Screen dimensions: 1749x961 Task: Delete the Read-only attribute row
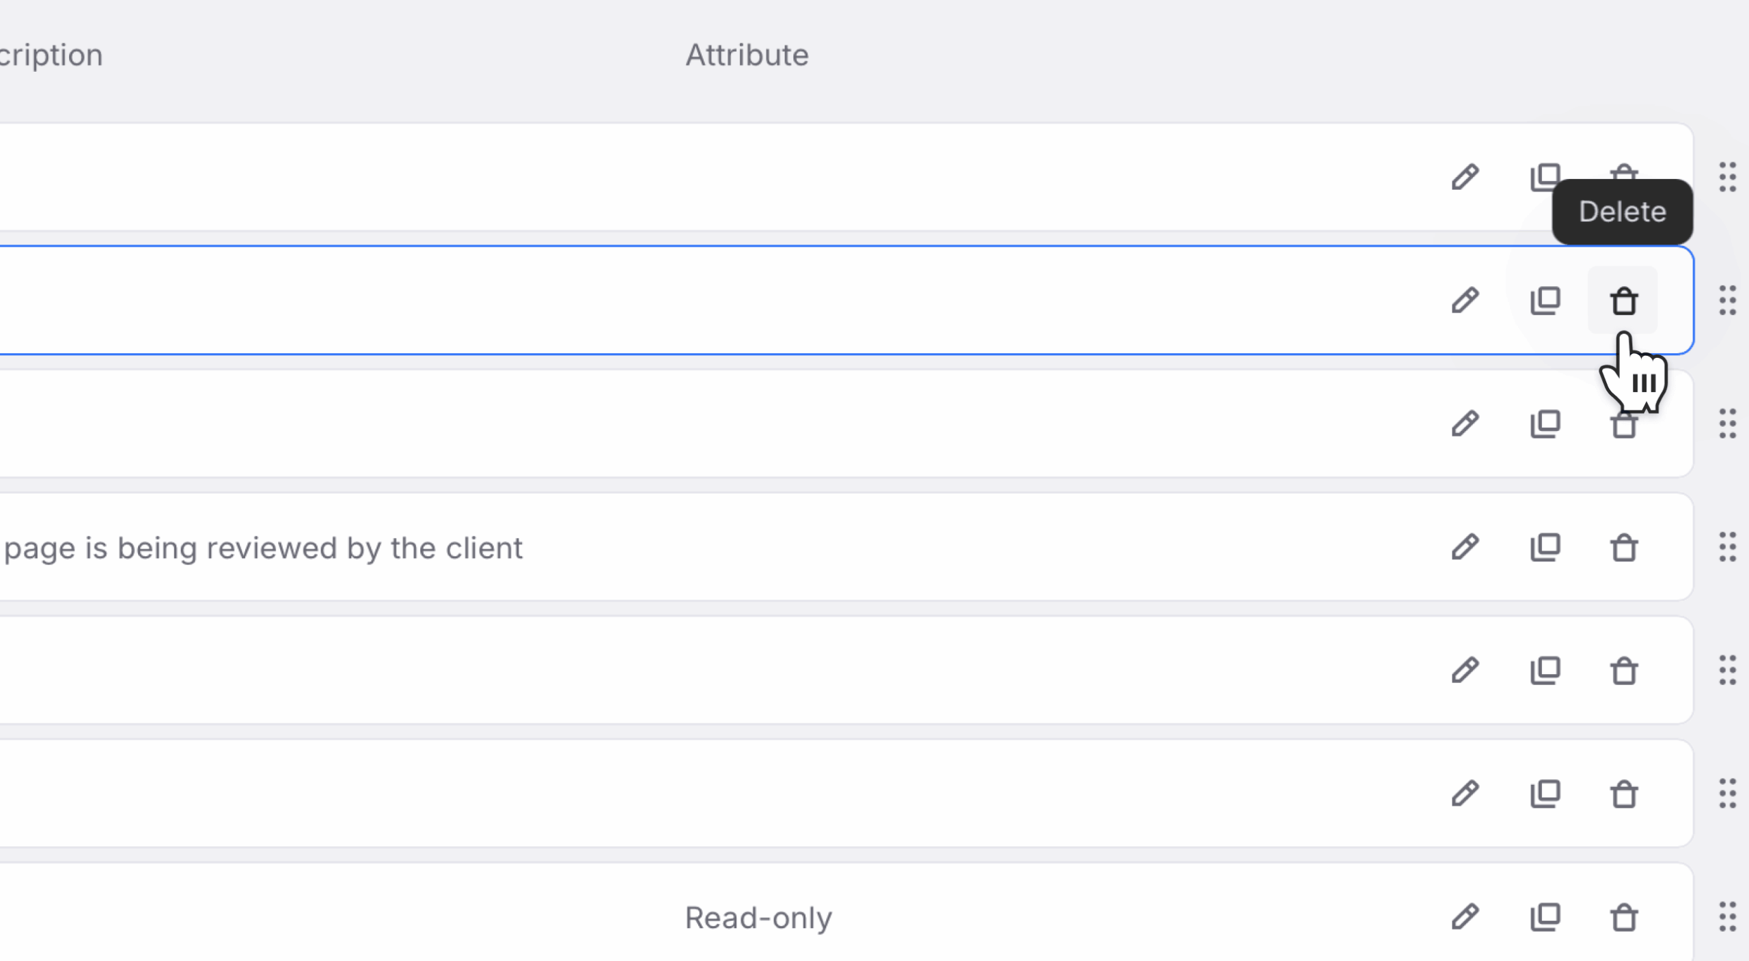click(x=1623, y=917)
